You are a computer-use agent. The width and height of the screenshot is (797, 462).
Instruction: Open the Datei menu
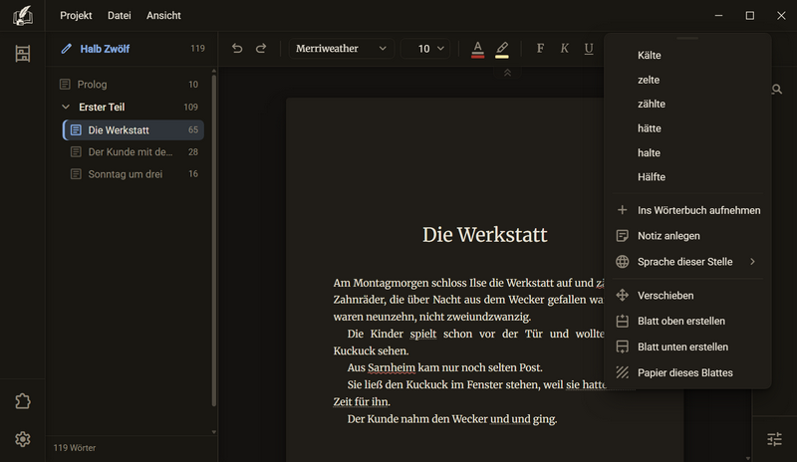(x=119, y=16)
